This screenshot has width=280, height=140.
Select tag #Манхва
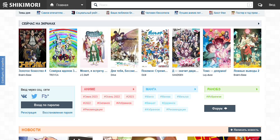pos(165,97)
